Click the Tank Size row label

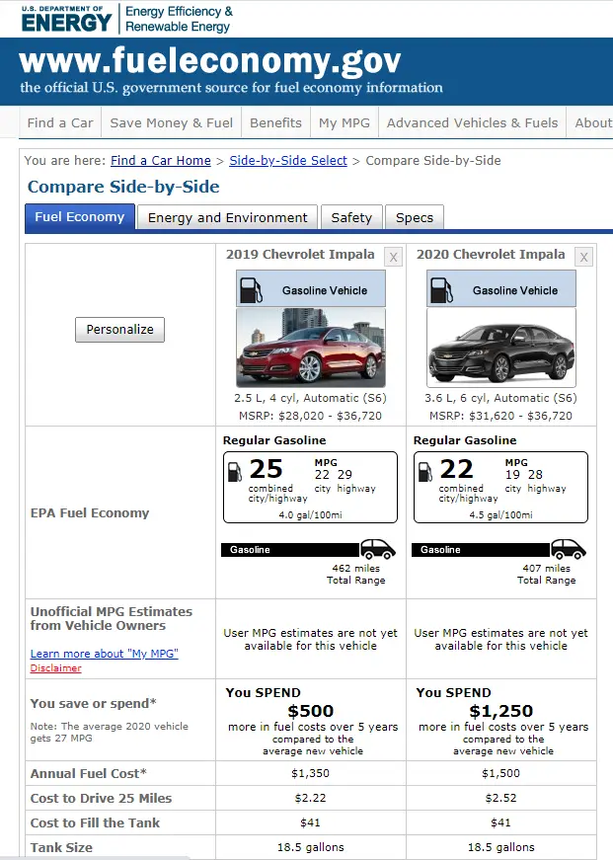[61, 847]
